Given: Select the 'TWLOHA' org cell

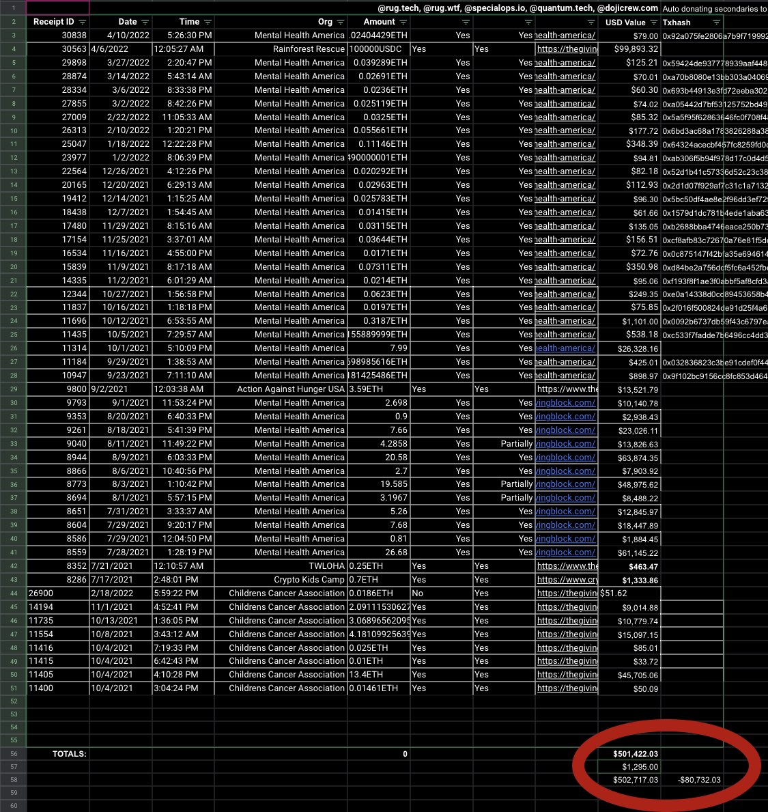Looking at the screenshot, I should click(281, 566).
